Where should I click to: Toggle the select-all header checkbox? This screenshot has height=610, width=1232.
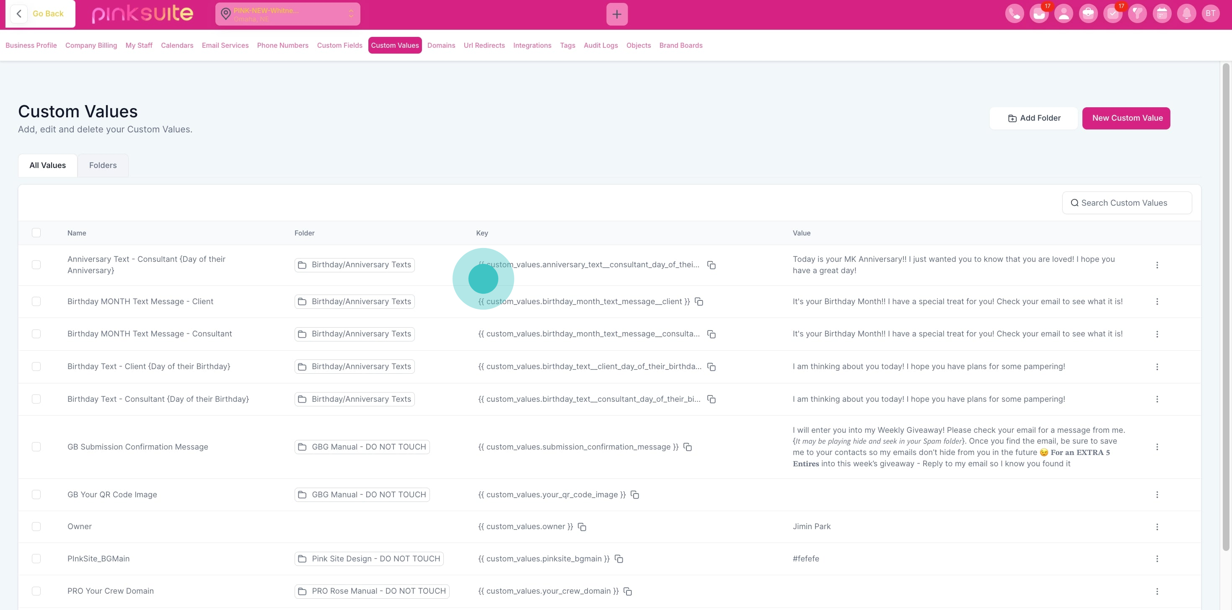coord(36,233)
